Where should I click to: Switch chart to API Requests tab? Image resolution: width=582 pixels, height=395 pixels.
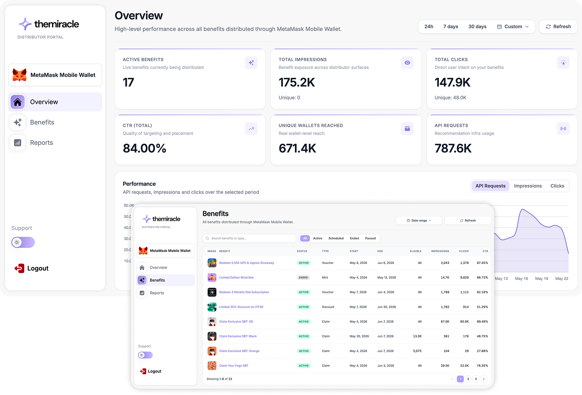(490, 186)
